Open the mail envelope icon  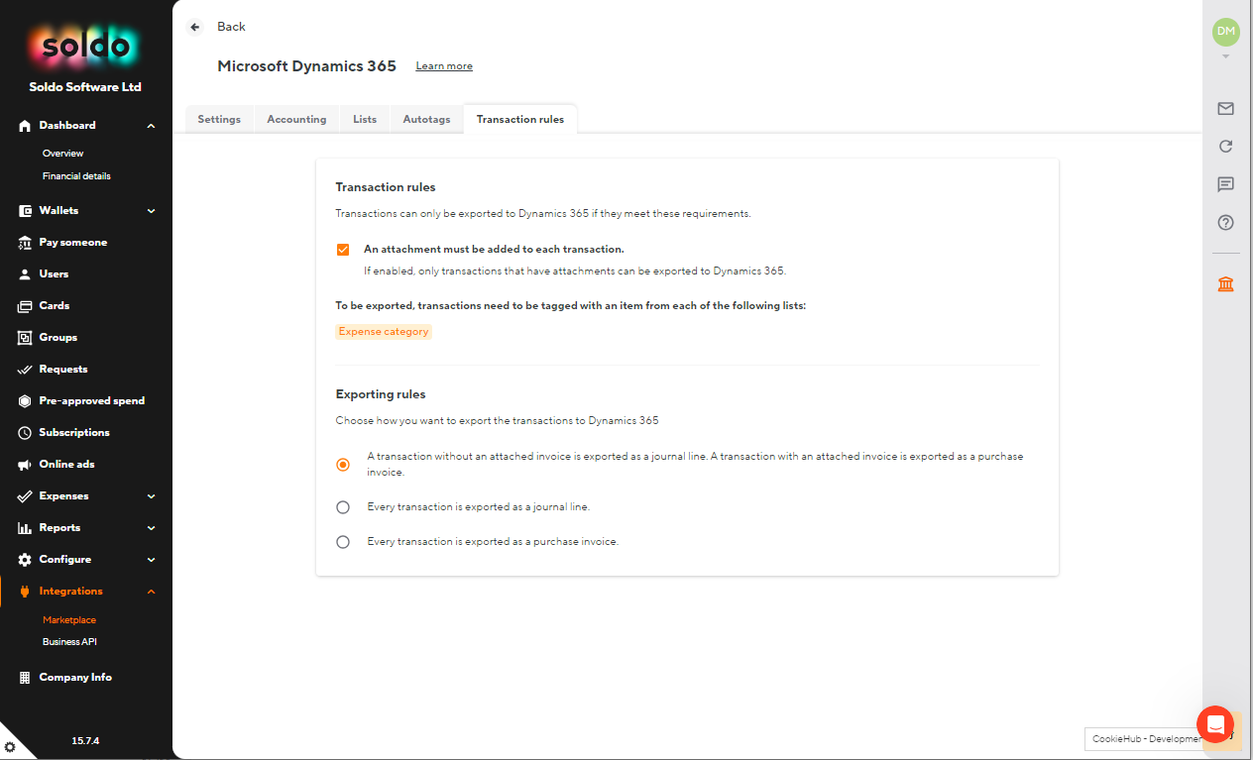pyautogui.click(x=1226, y=109)
